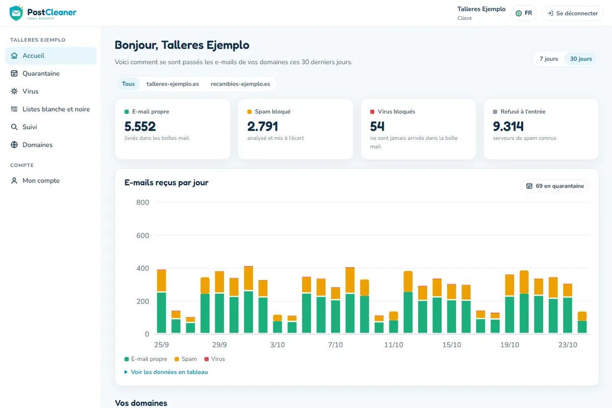Click the magnifier icon next to Suivi
The height and width of the screenshot is (408, 612).
click(x=14, y=127)
